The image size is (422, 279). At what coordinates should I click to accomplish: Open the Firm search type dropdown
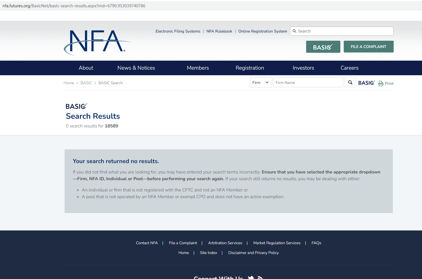click(261, 83)
